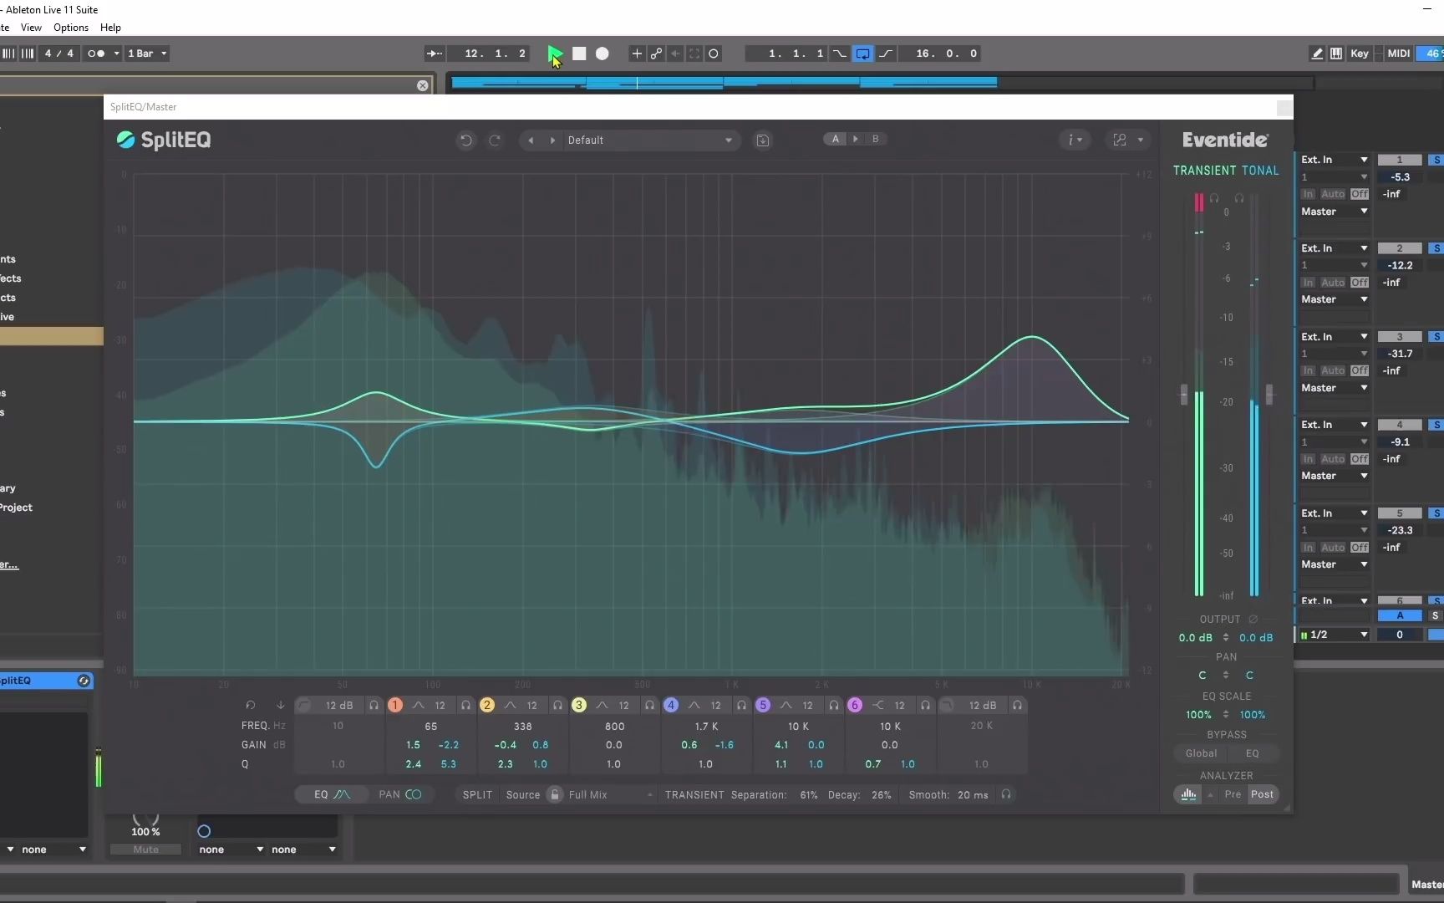Redo SplitEQ change
Viewport: 1444px width, 903px height.
point(495,140)
